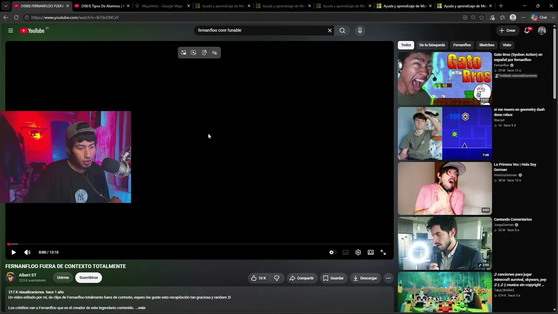Dislike the video with thumbs down
Screen dimensions: 558x314
point(276,278)
